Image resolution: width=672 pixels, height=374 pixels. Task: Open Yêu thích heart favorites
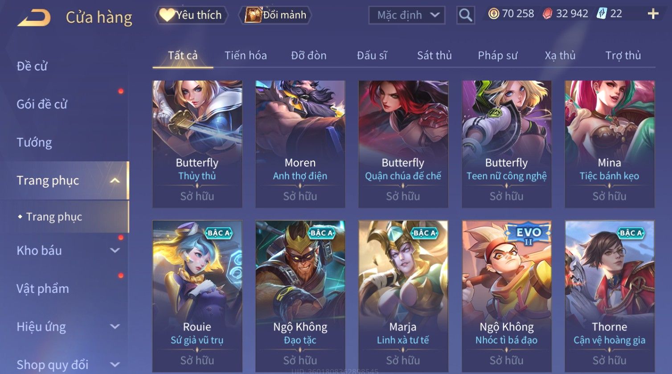[x=191, y=15]
